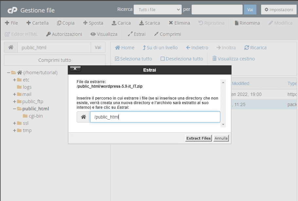Click dialog scrollbar down arrow
The height and width of the screenshot is (201, 298).
223,124
